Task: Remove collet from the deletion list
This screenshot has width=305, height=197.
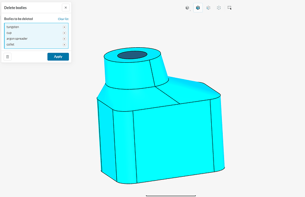Action: [x=64, y=45]
